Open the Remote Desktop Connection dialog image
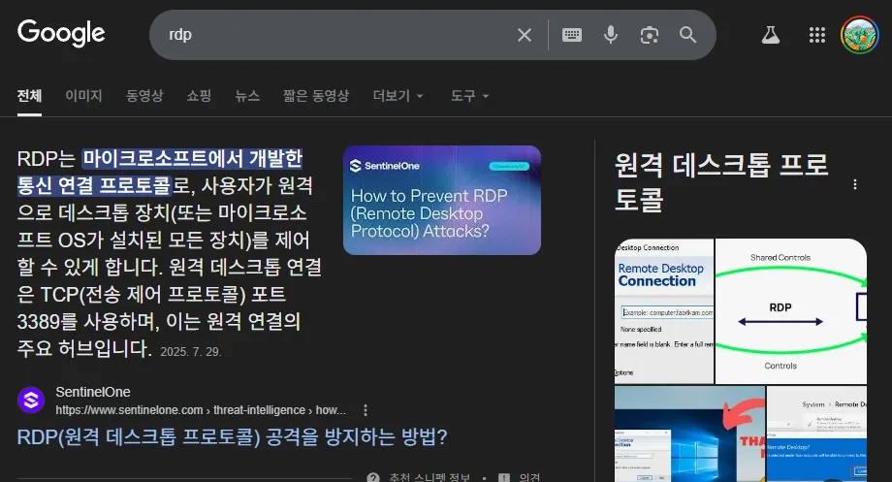Screen dimensions: 892x482 664,310
